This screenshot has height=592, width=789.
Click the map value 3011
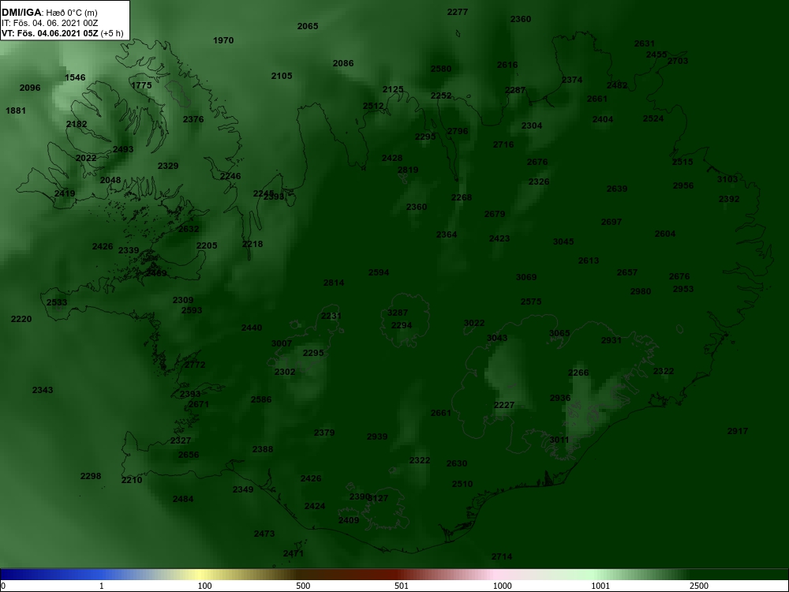[559, 440]
